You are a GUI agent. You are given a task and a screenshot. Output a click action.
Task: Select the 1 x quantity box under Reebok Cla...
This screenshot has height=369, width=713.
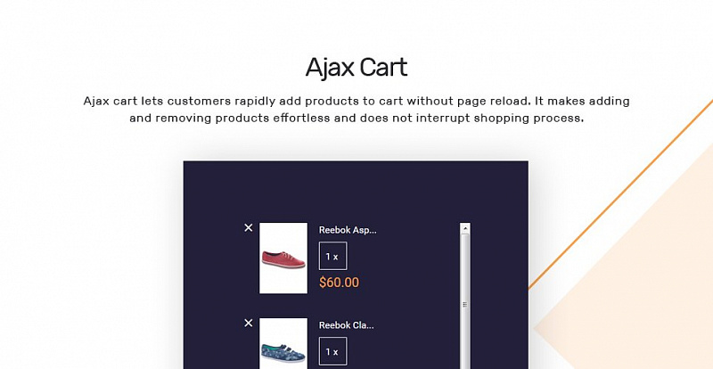(x=332, y=351)
